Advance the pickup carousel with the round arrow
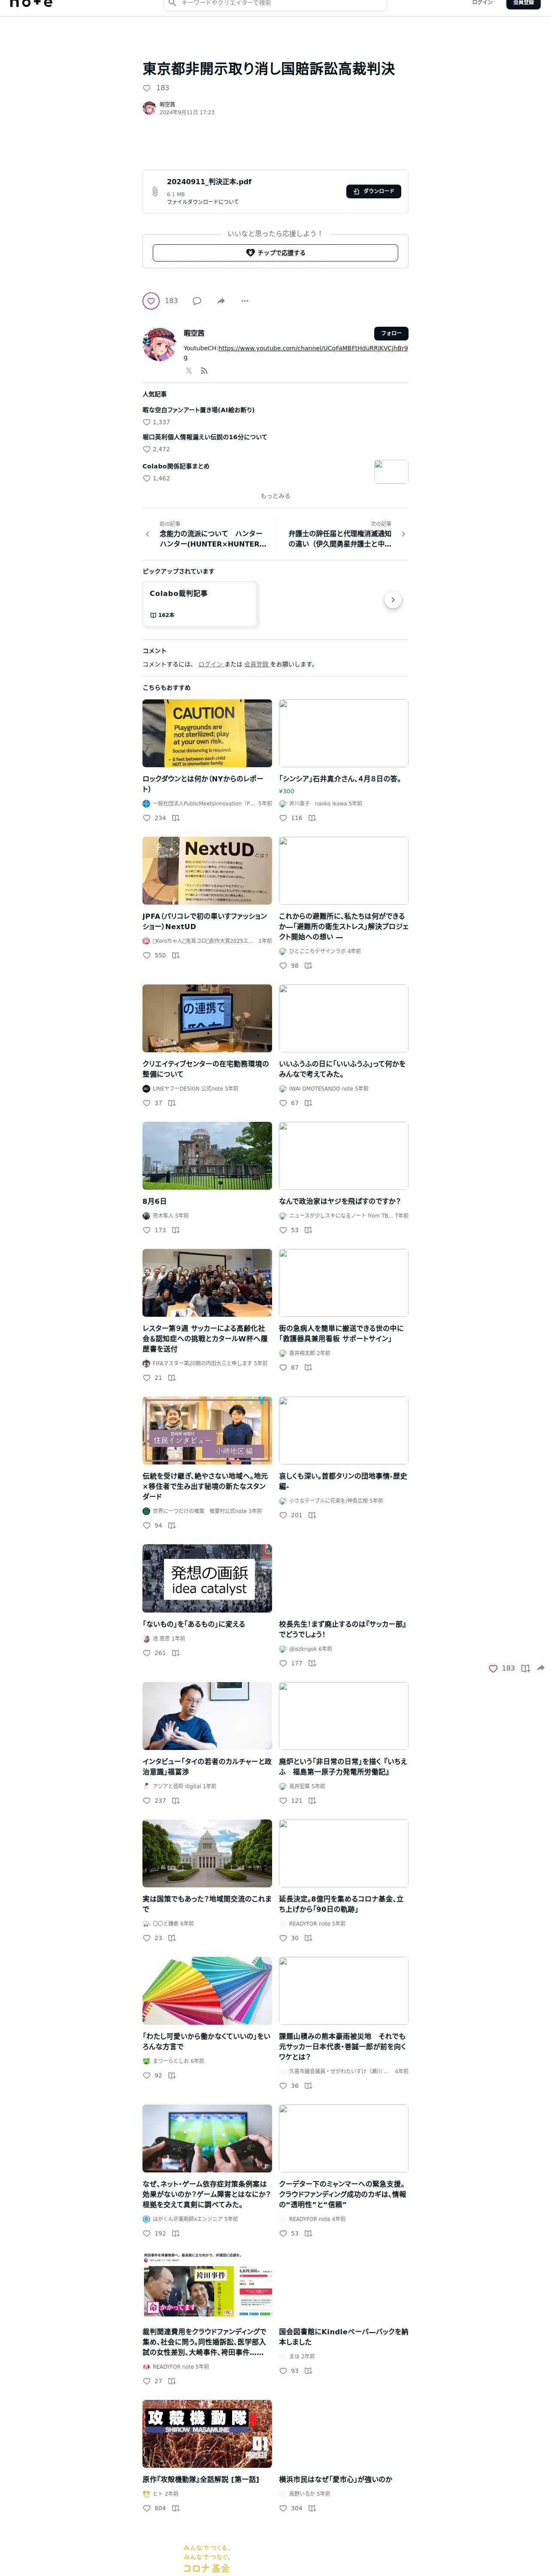The width and height of the screenshot is (551, 2576). coord(393,600)
